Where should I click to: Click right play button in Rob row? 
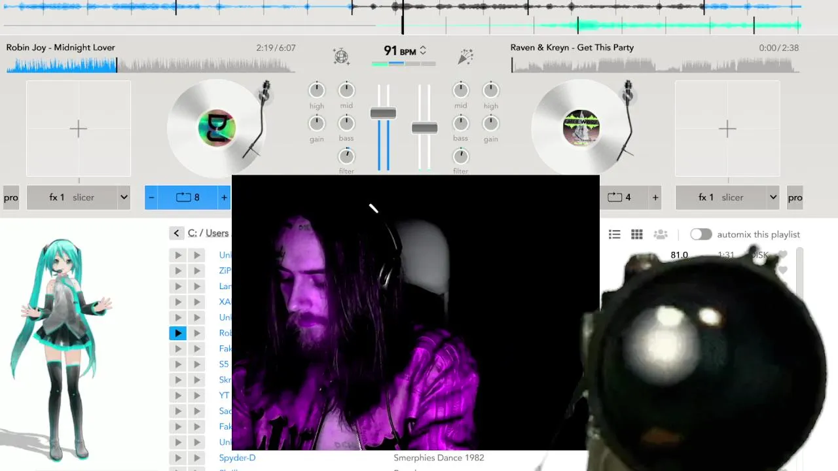[196, 333]
